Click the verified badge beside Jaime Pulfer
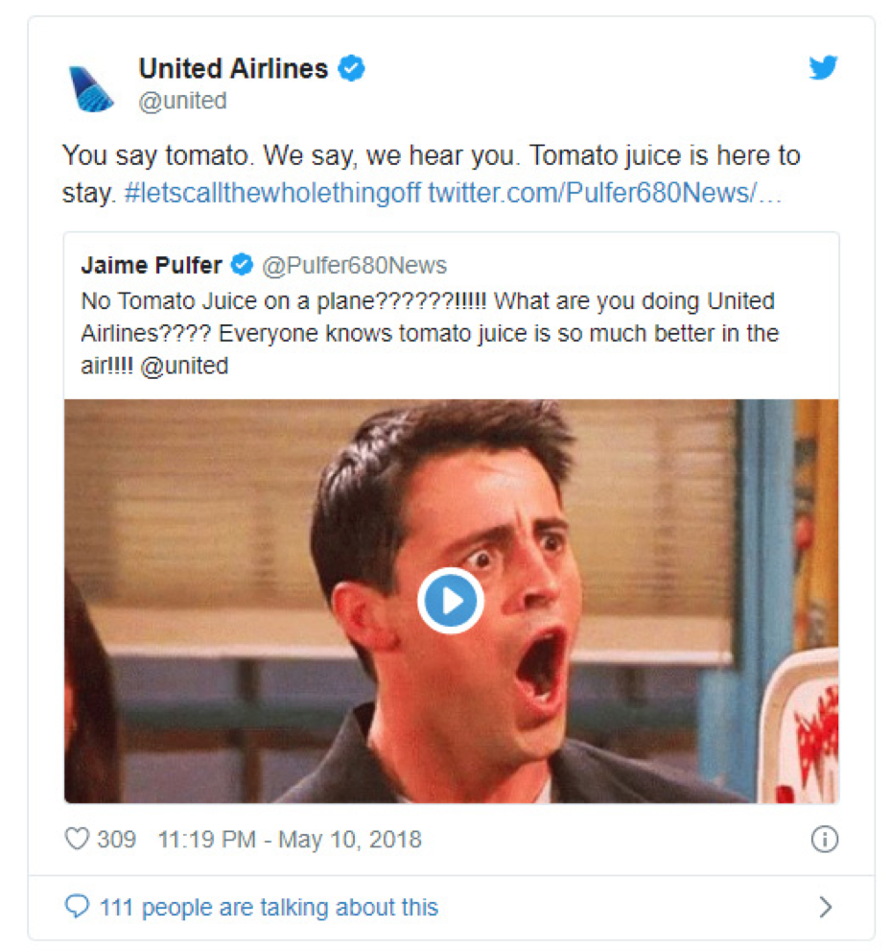Image resolution: width=891 pixels, height=951 pixels. [243, 265]
